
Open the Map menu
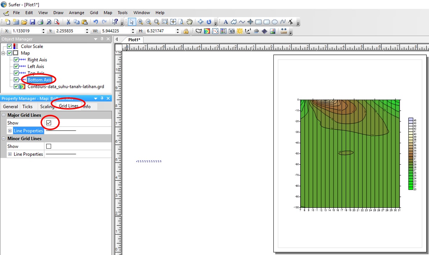click(108, 13)
